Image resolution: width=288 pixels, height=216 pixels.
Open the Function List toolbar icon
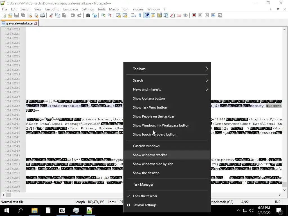coord(172,15)
